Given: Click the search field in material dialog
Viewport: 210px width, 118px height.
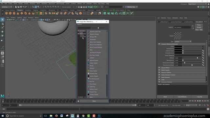Looking at the screenshot, I should tap(84, 28).
